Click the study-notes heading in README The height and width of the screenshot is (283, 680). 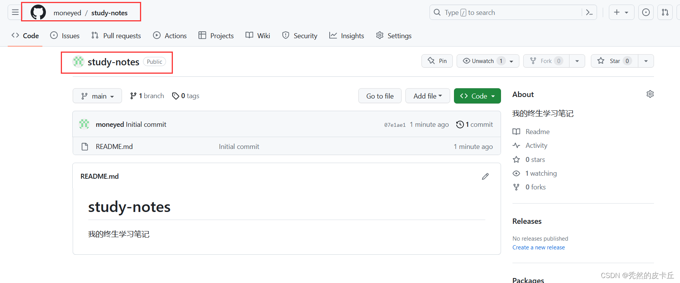pos(129,207)
